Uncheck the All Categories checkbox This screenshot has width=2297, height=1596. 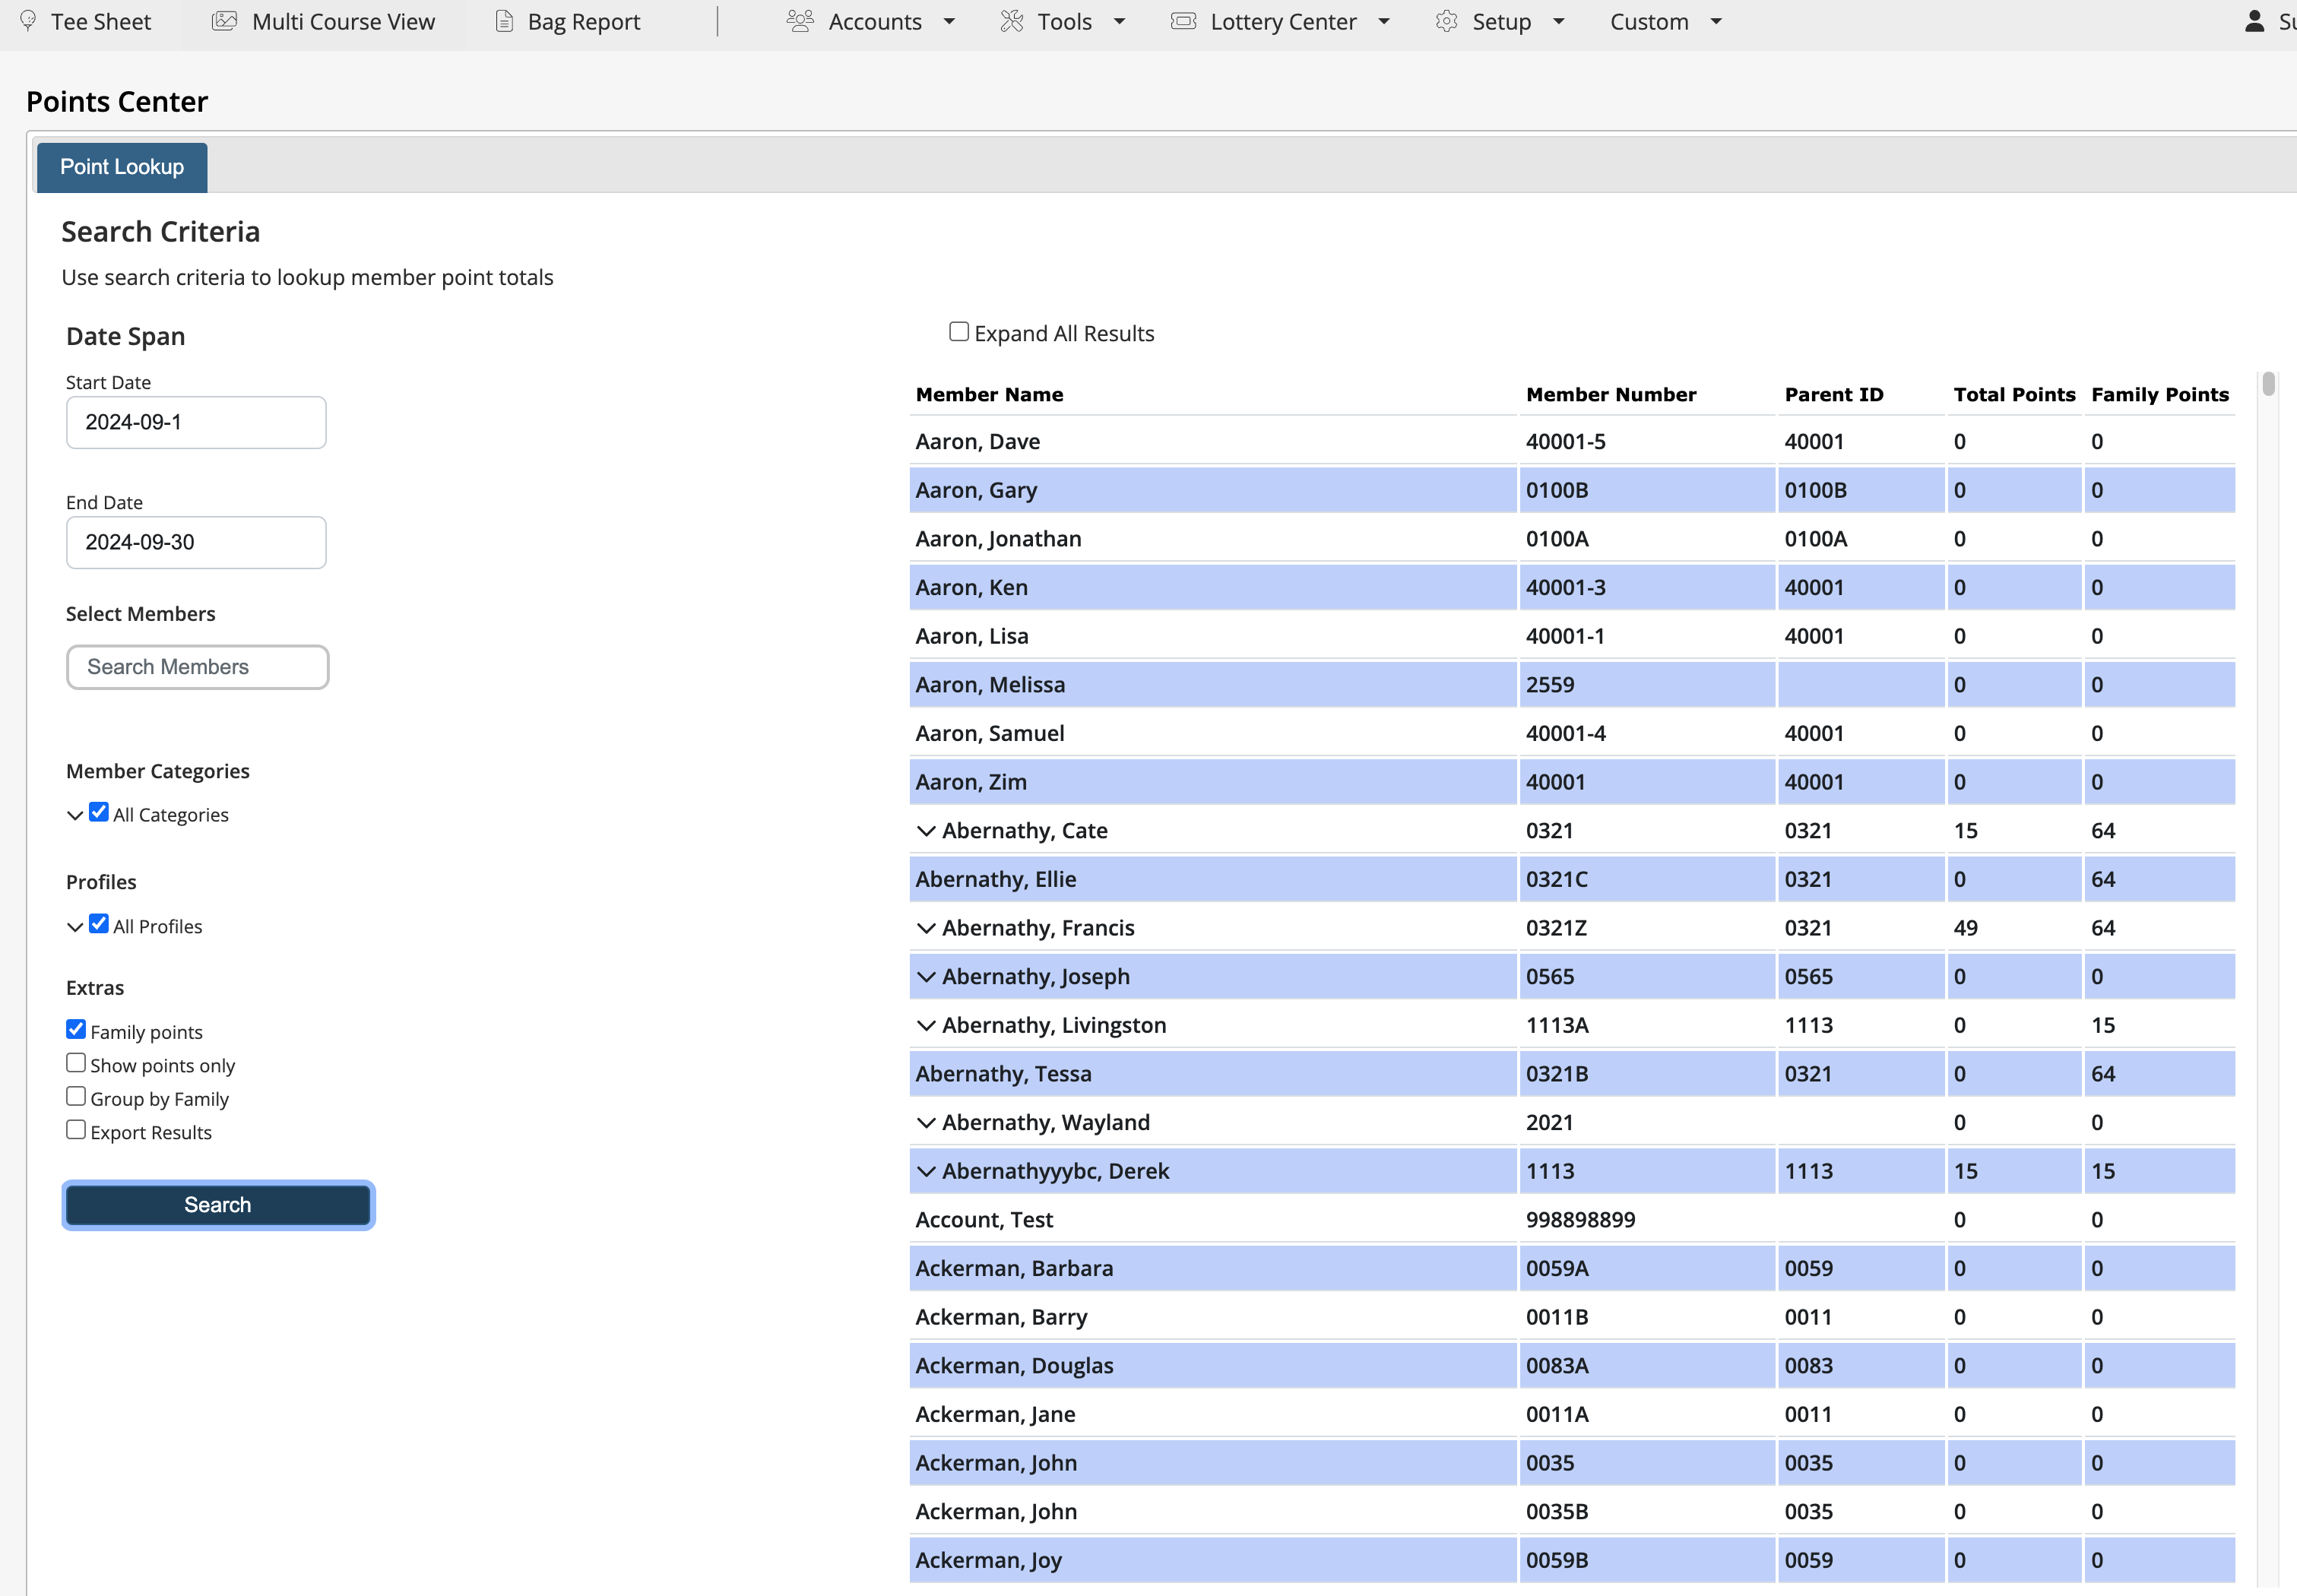point(99,812)
